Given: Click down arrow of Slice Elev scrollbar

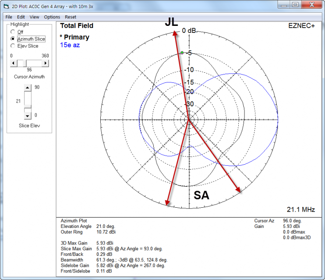Looking at the screenshot, I should click(28, 116).
